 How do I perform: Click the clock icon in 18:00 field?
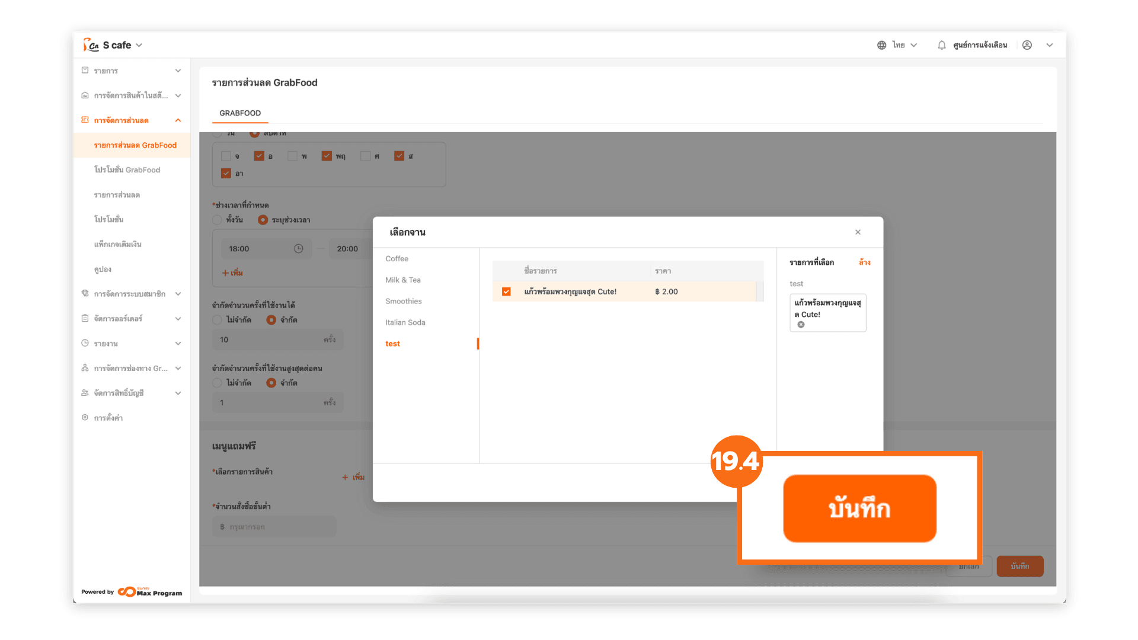pyautogui.click(x=299, y=249)
